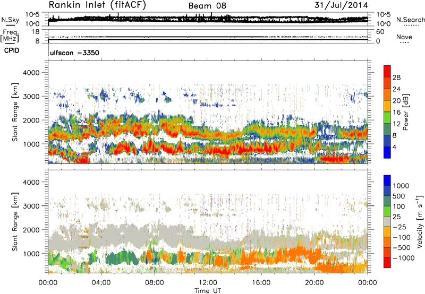Pick the velocity colorbar segment between 100 and 500
The height and width of the screenshot is (294, 425).
(x=387, y=201)
